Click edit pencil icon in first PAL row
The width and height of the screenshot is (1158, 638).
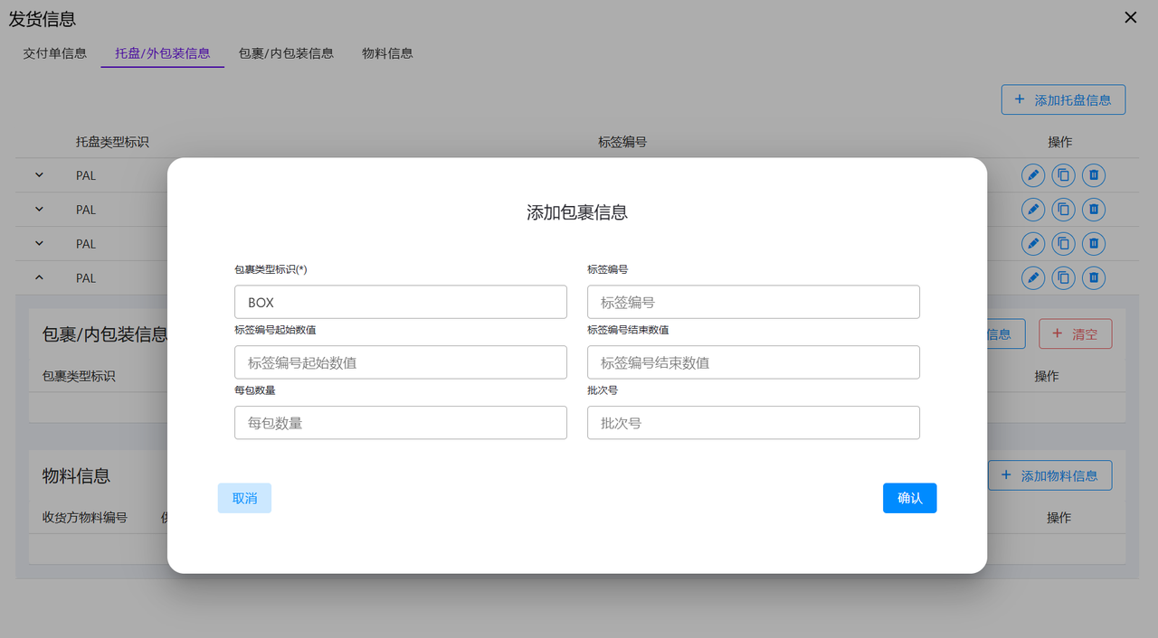[x=1033, y=175]
